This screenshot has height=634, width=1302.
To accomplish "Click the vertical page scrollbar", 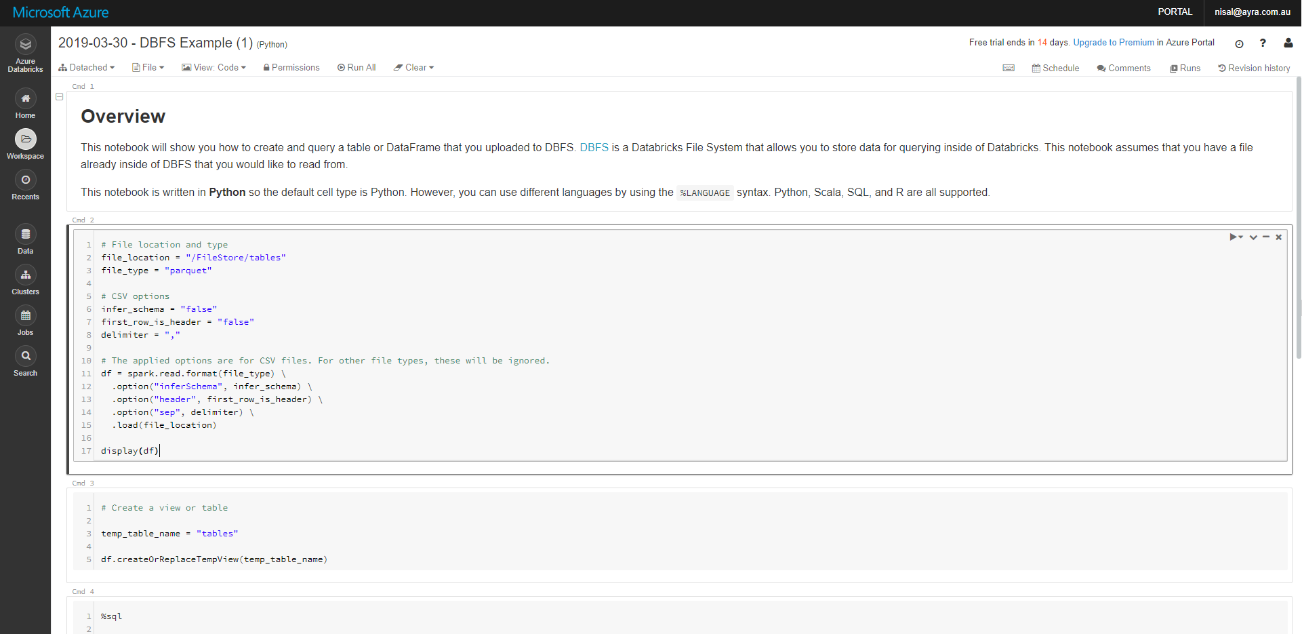I will [1298, 217].
